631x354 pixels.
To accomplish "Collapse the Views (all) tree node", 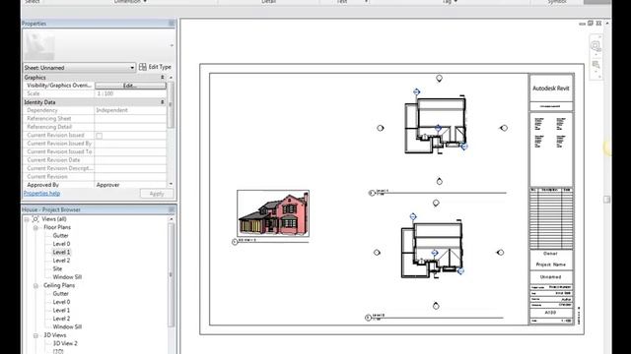I will [27, 219].
